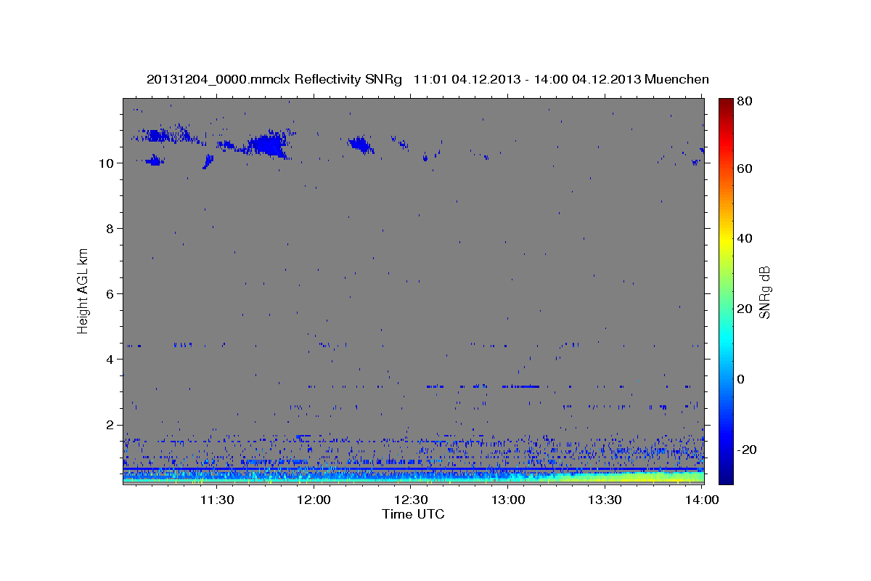Click the 'SNRg dB' colorbar label
Viewport: 871px width, 581px height.
(x=764, y=292)
